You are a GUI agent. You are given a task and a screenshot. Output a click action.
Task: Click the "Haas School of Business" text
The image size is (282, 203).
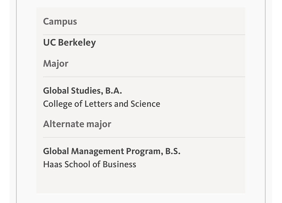89,164
